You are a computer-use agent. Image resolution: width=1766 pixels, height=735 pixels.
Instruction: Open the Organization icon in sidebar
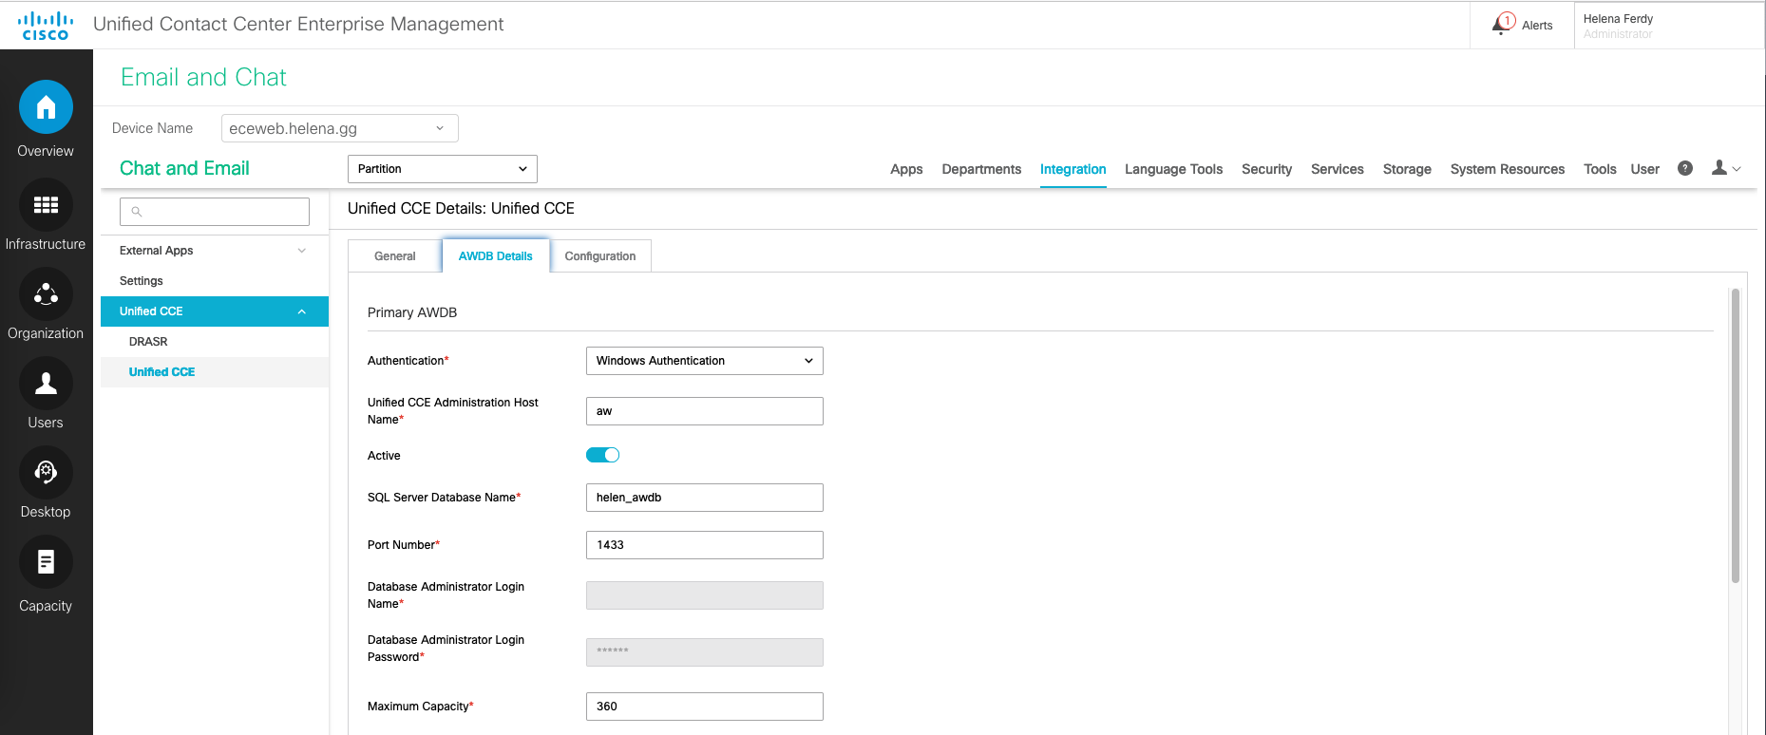46,294
